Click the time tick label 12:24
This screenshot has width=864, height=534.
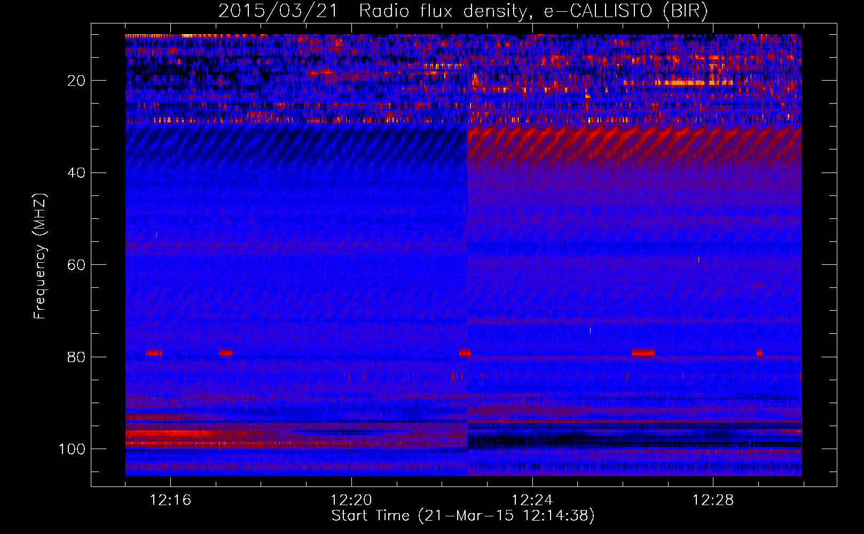[532, 500]
